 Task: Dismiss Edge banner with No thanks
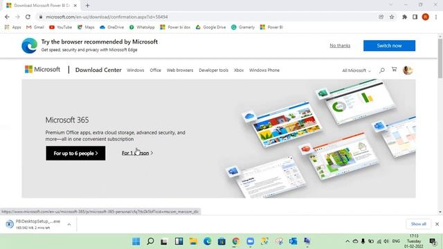(340, 46)
